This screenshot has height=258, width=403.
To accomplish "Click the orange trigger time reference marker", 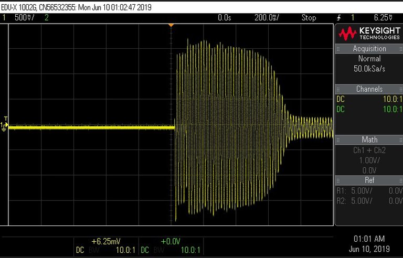I will click(171, 25).
